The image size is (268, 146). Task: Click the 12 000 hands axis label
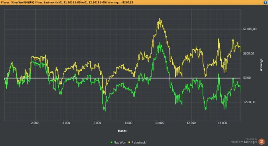point(191,123)
